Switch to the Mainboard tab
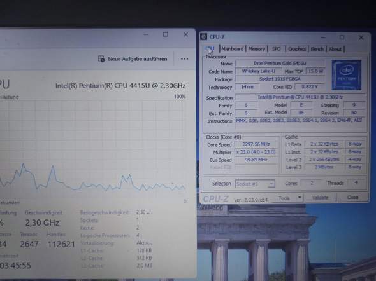Viewport: 376px width, 281px height. (232, 49)
